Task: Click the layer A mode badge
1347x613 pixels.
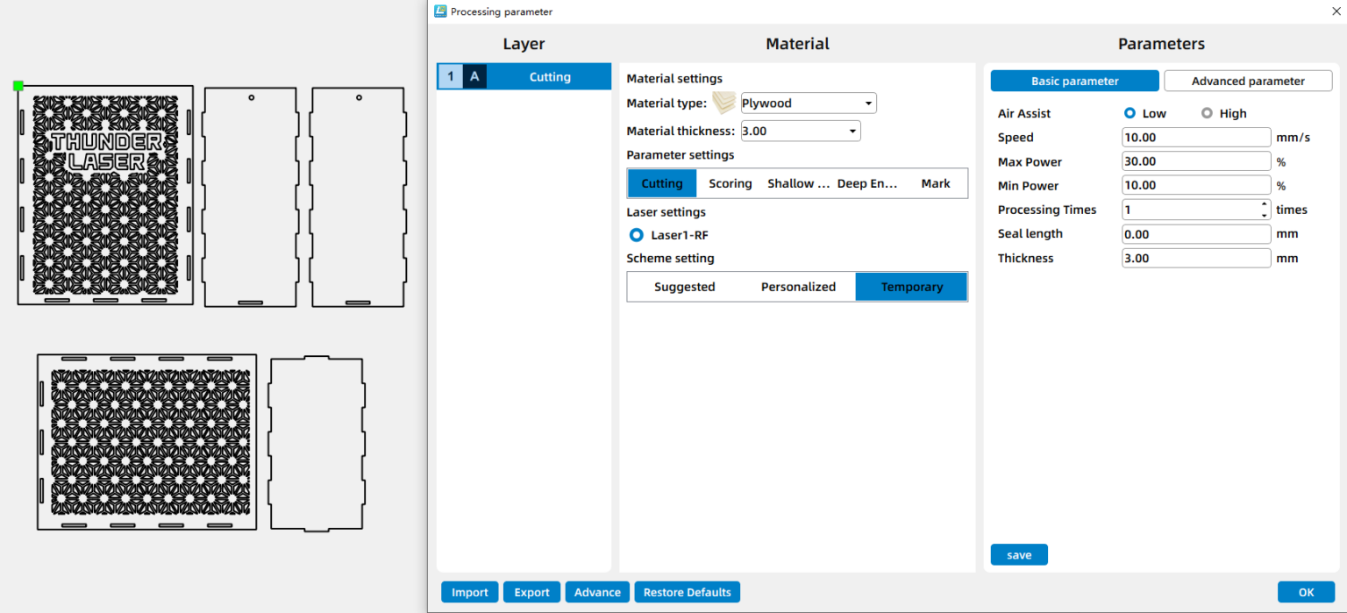Action: [474, 77]
